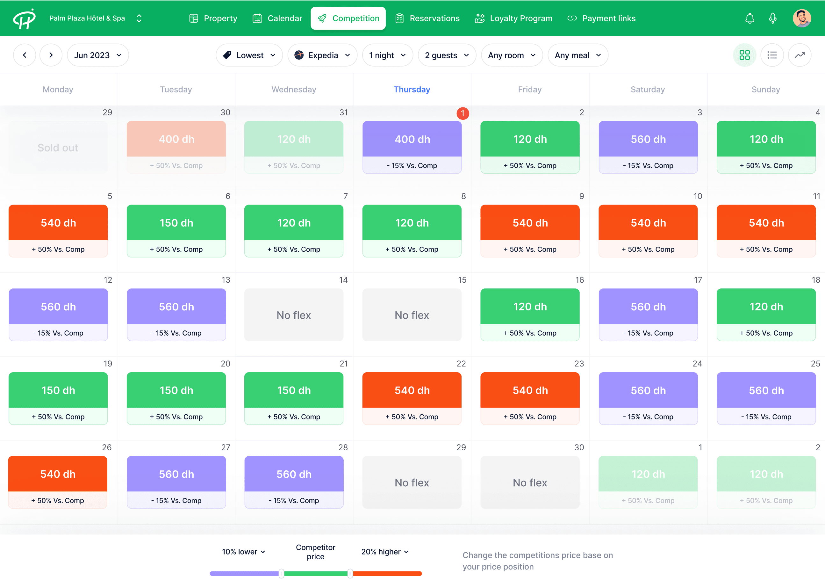825x587 pixels.
Task: Switch to list view layout
Action: (772, 55)
